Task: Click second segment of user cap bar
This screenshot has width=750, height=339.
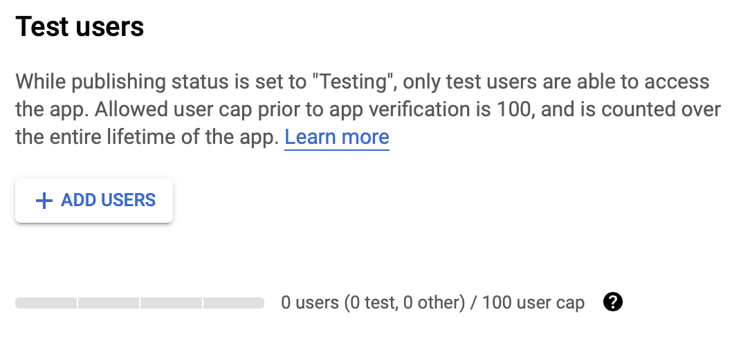Action: (109, 302)
